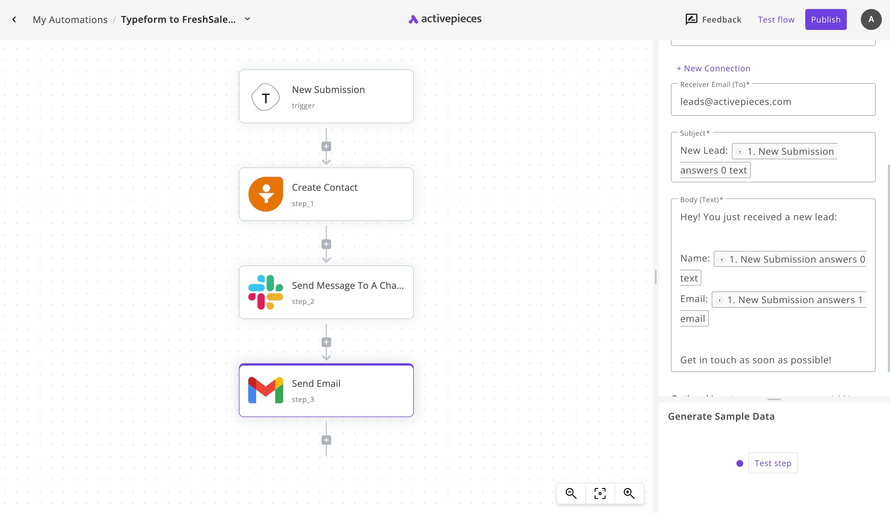Screen dimensions: 890x513
Task: Click the FreshSales Create Contact icon
Action: pyautogui.click(x=266, y=194)
